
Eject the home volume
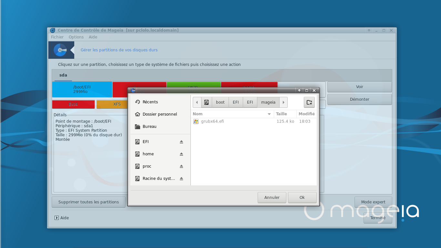click(x=181, y=154)
